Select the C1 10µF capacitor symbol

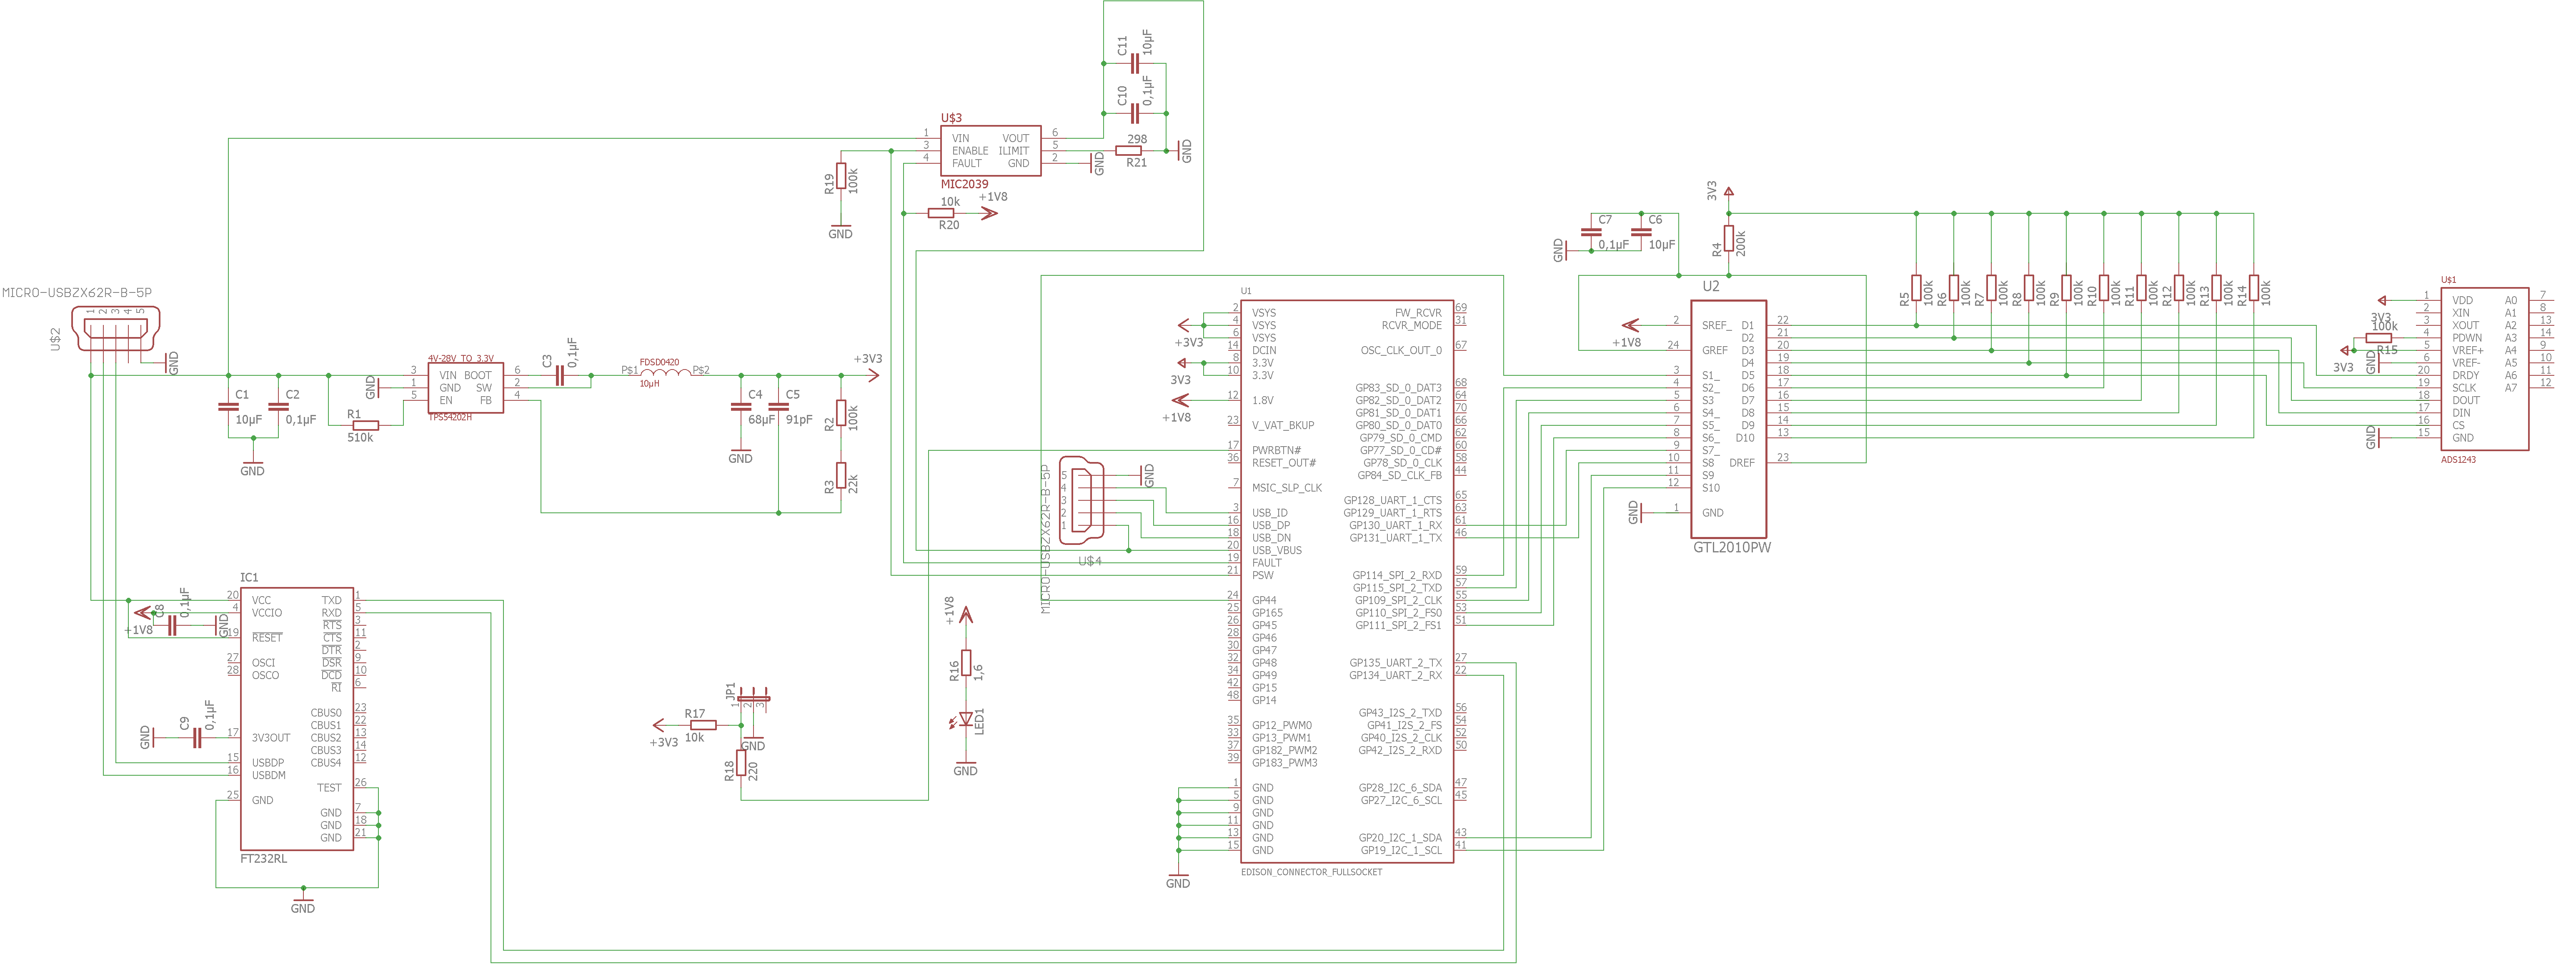228,406
